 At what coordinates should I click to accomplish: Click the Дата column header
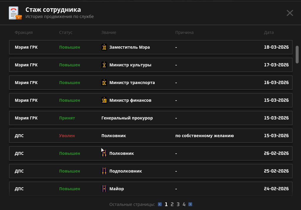coord(269,32)
